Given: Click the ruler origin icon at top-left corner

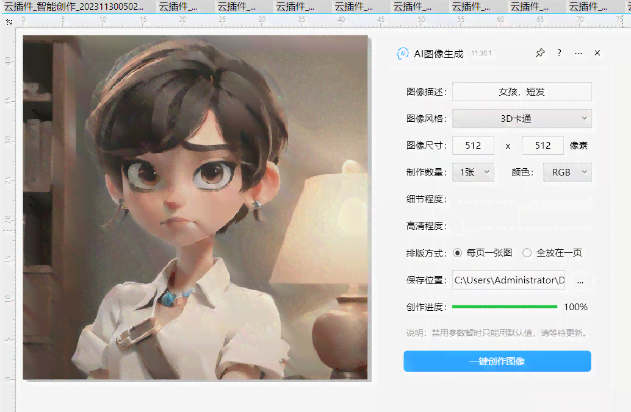Looking at the screenshot, I should (x=9, y=22).
